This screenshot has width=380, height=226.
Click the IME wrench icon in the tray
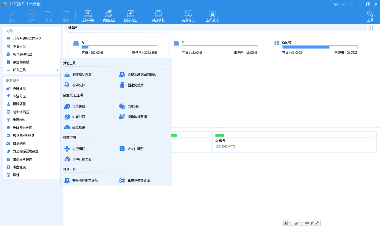[x=317, y=223]
